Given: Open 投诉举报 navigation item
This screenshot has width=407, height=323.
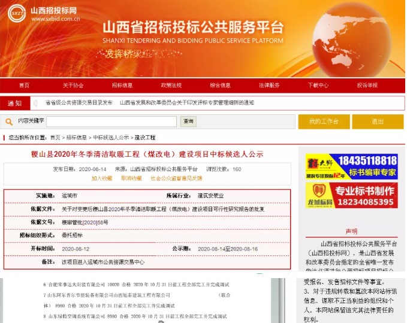Looking at the screenshot, I should [367, 86].
